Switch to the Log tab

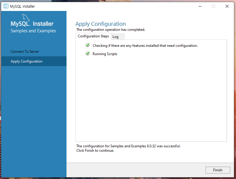click(x=118, y=37)
